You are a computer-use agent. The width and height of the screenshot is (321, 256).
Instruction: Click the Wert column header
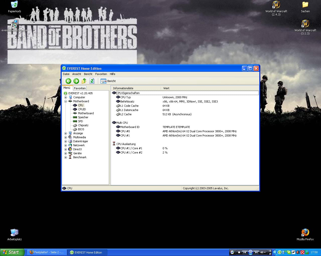coord(210,88)
